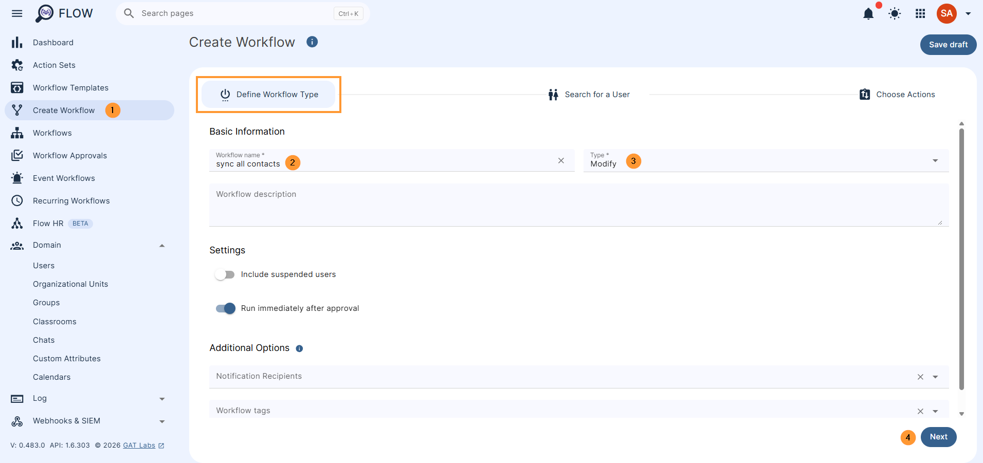983x463 pixels.
Task: Open Classrooms under Domain
Action: (x=54, y=322)
